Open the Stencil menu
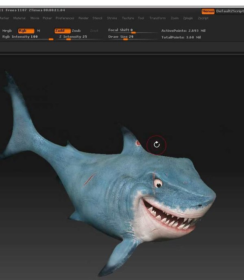Image resolution: width=244 pixels, height=280 pixels. pyautogui.click(x=97, y=18)
